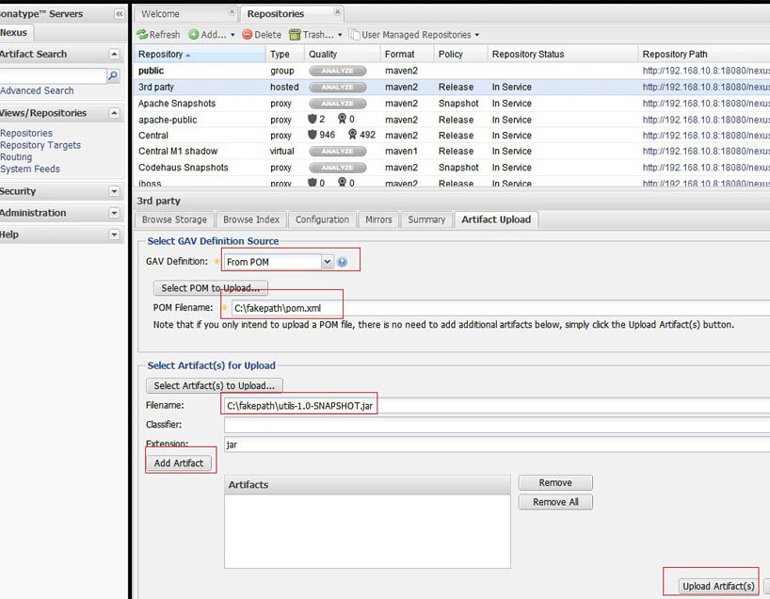Click help icon beside GAV Definition

(x=343, y=262)
